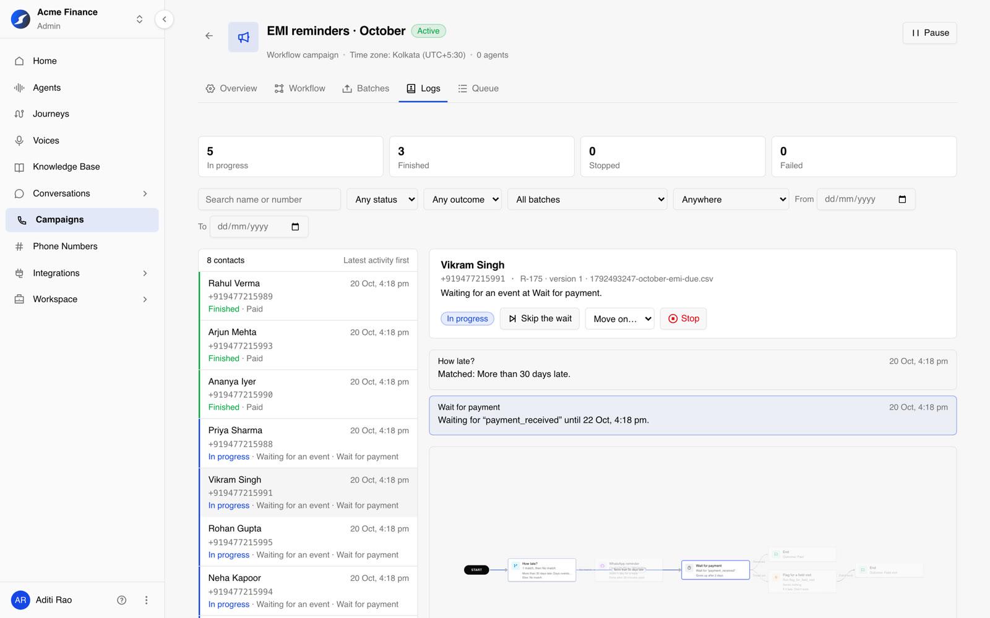
Task: Stop Vikram Singh's workflow run
Action: click(683, 318)
